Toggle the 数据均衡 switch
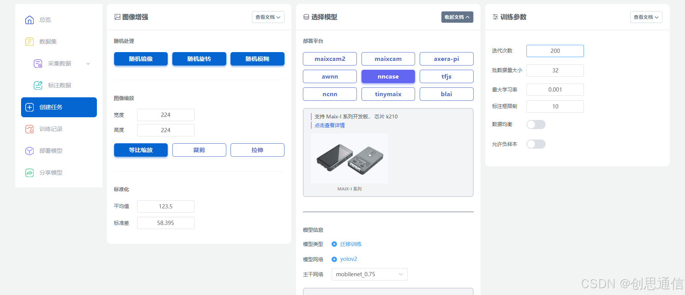 [x=536, y=125]
